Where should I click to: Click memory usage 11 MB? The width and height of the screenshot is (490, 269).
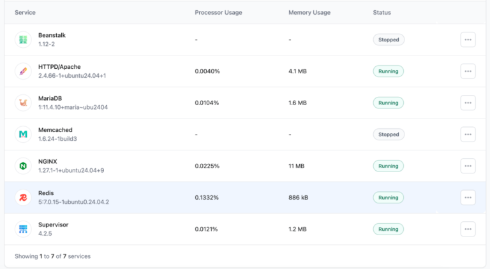coord(296,166)
